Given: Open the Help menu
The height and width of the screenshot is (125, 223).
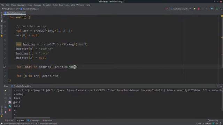Looking at the screenshot, I should click(x=88, y=5).
